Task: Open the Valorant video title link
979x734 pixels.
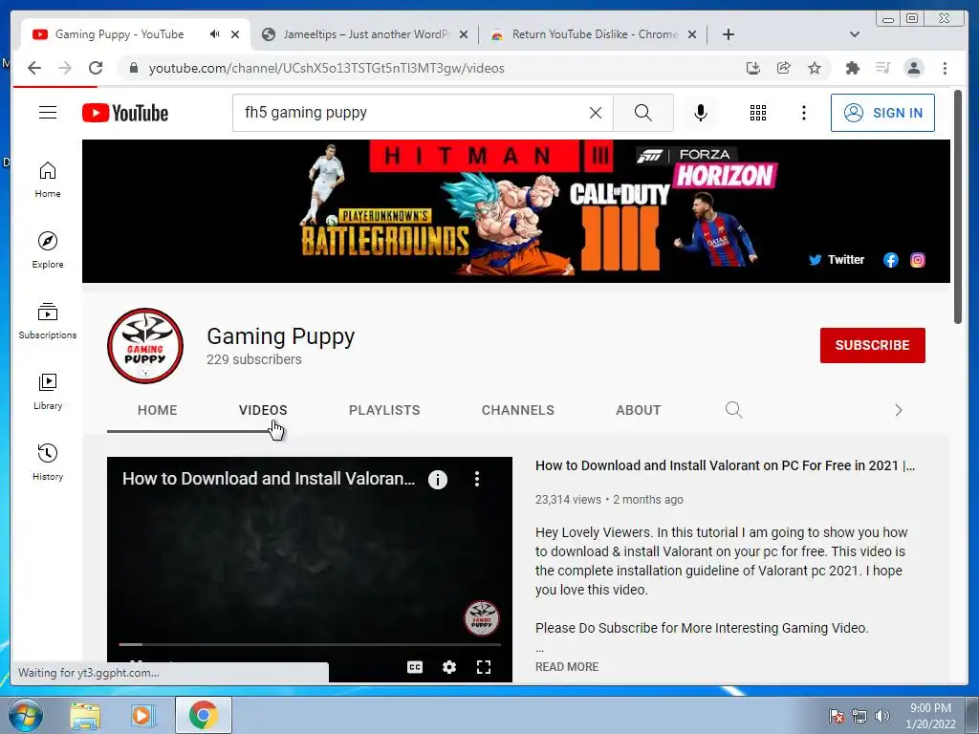Action: pos(726,465)
